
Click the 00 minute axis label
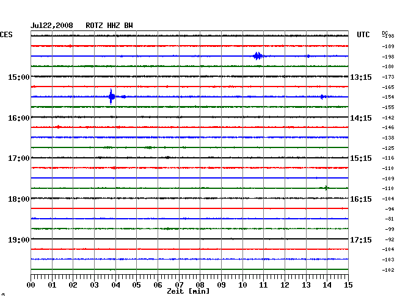tap(31, 285)
